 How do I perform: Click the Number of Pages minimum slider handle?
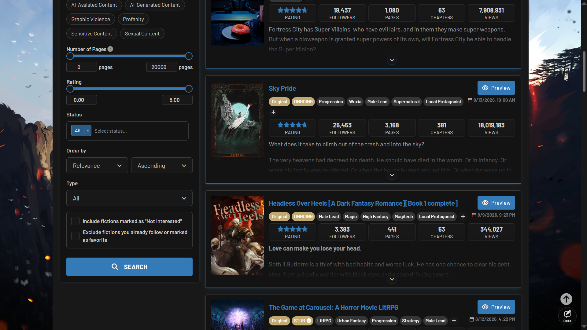pyautogui.click(x=70, y=56)
